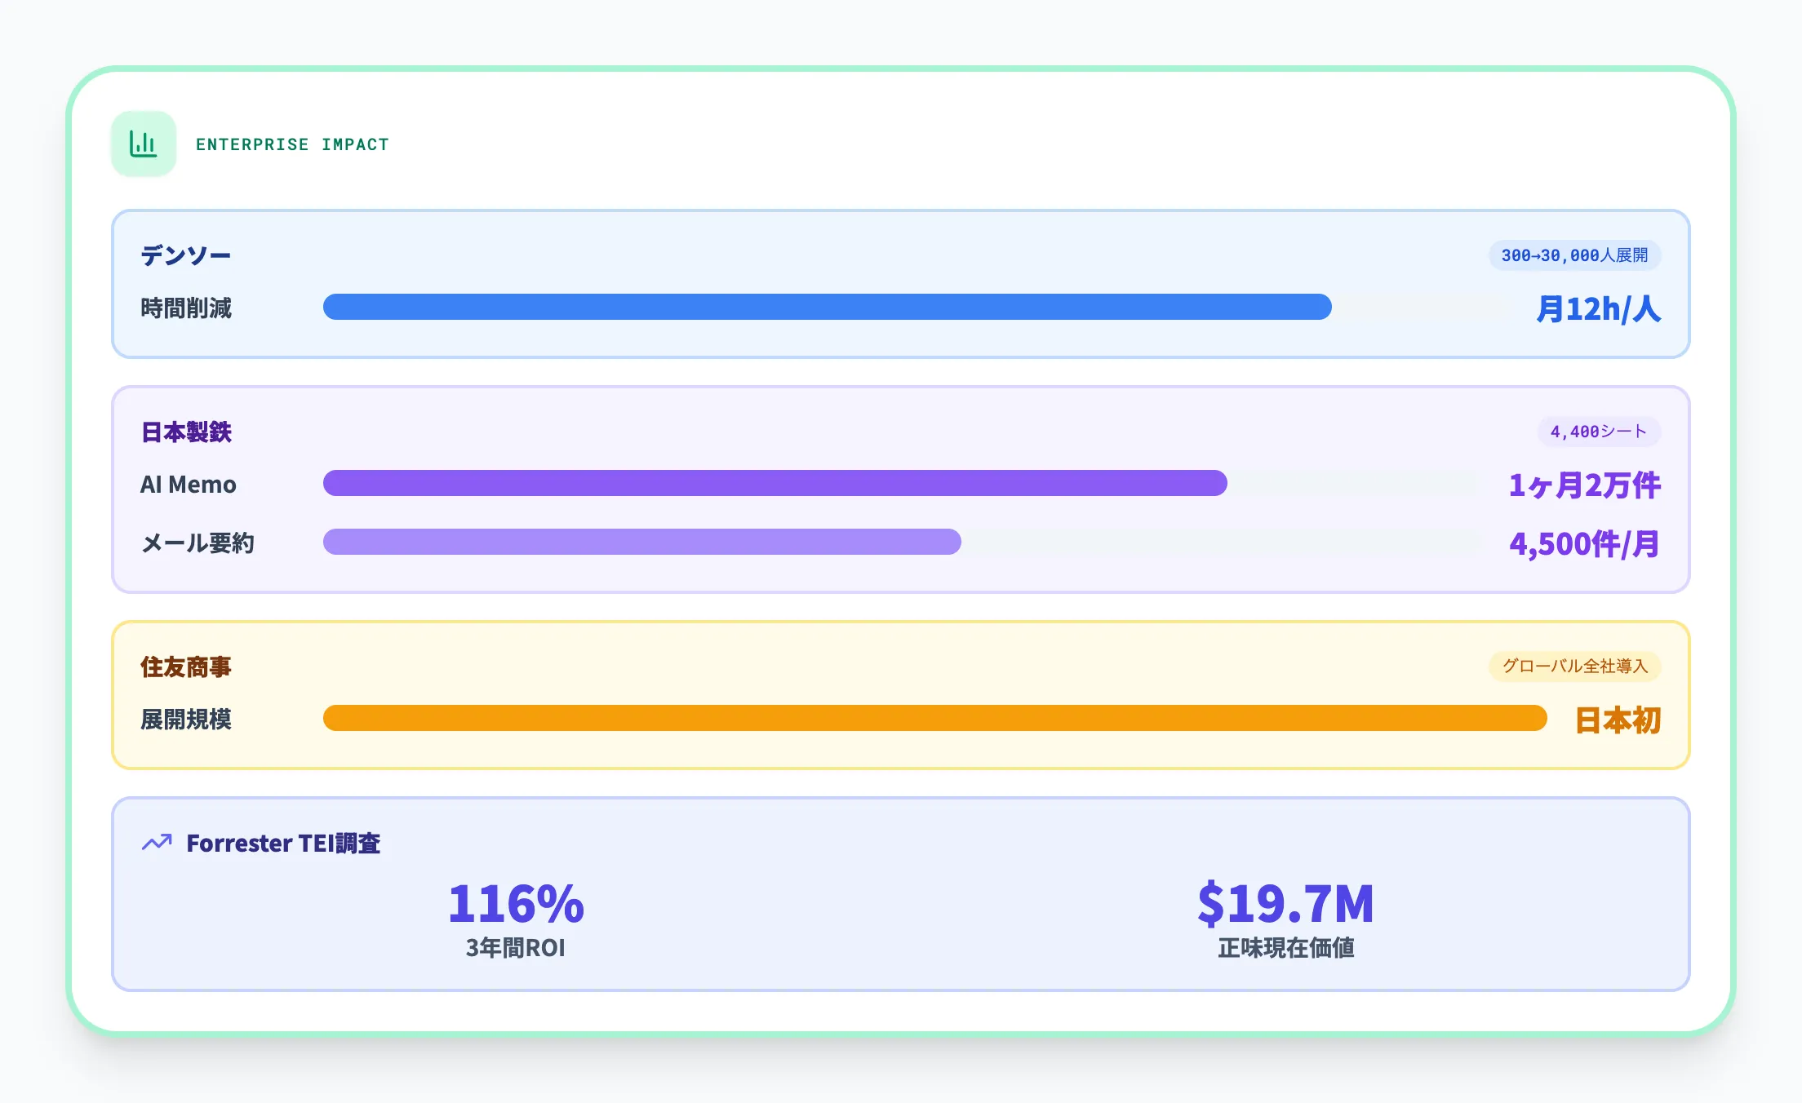Click the 4,500件/月 value text
This screenshot has width=1802, height=1103.
1584,544
